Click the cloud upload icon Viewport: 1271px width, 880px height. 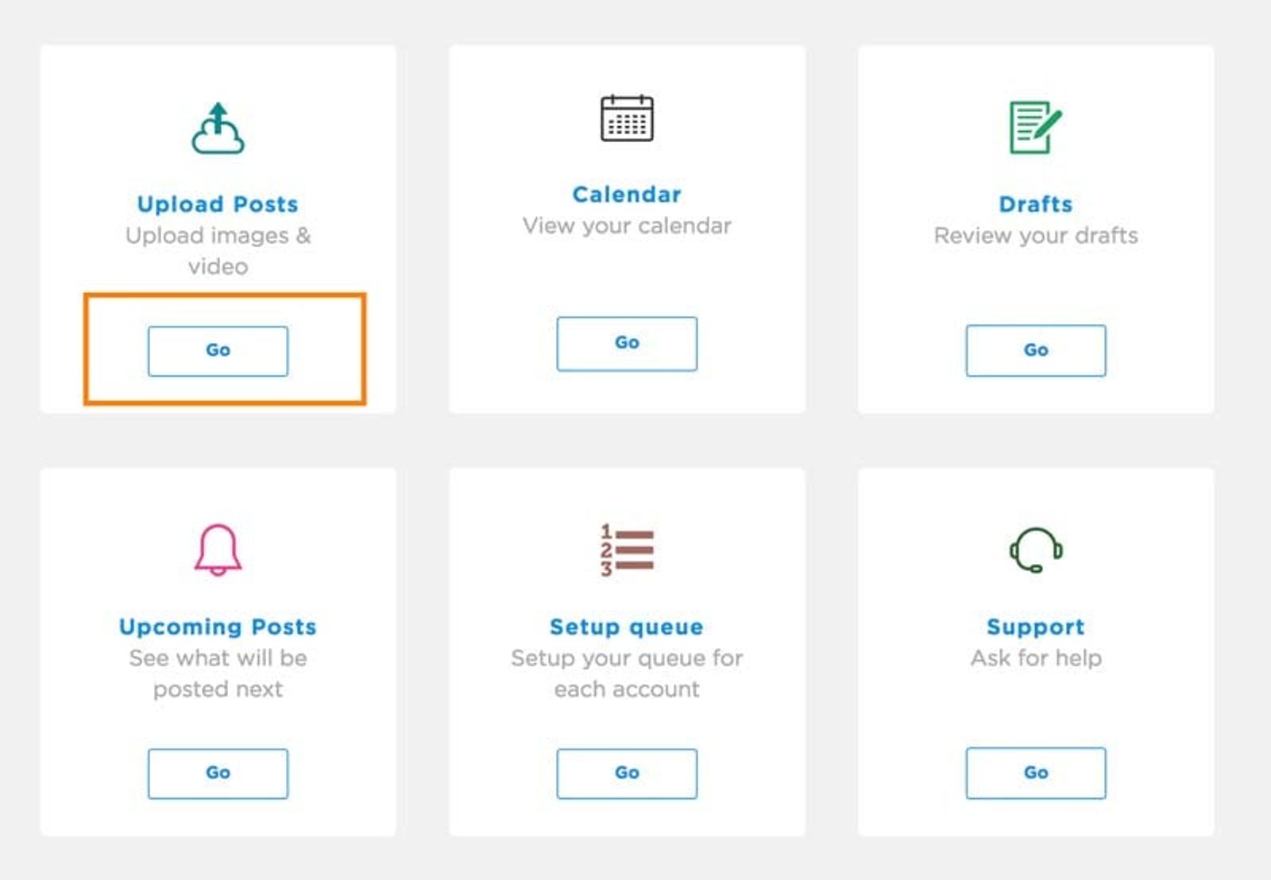(x=218, y=129)
